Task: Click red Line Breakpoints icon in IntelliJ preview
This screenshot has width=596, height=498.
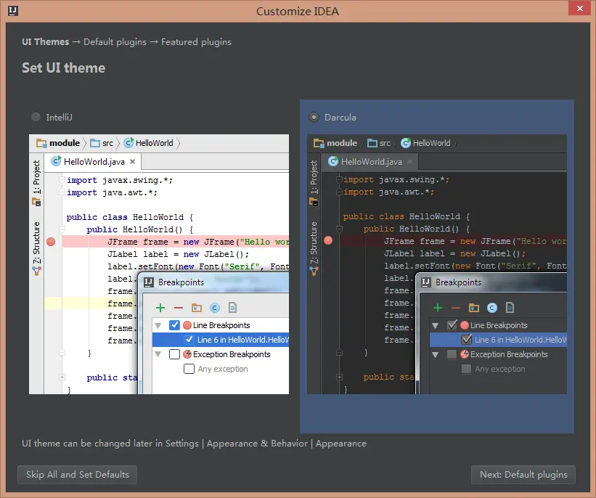Action: (x=187, y=325)
